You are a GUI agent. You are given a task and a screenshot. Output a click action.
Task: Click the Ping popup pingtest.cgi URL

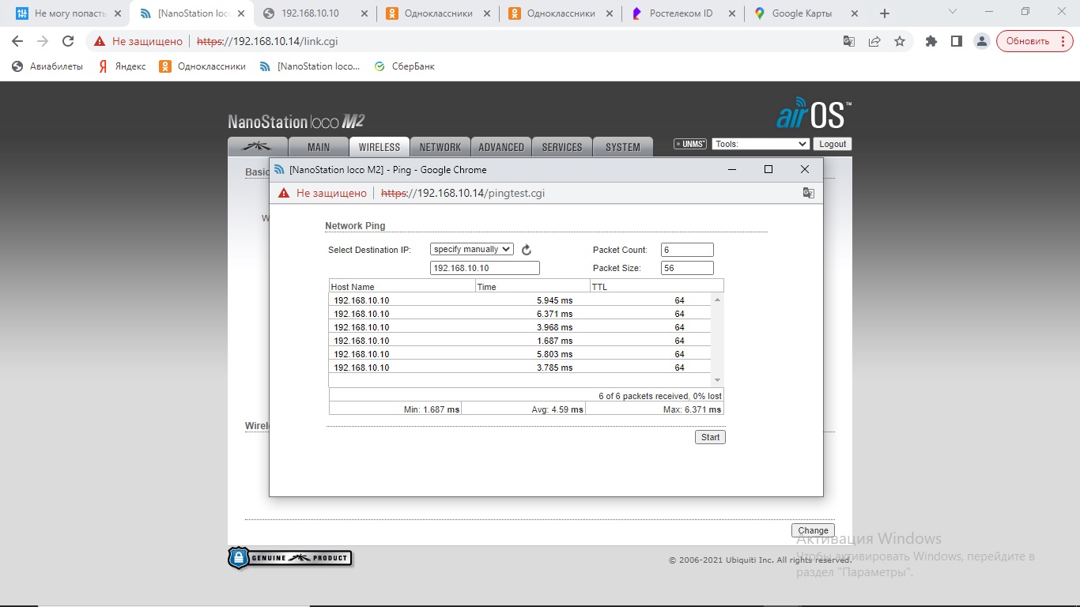[x=463, y=193]
